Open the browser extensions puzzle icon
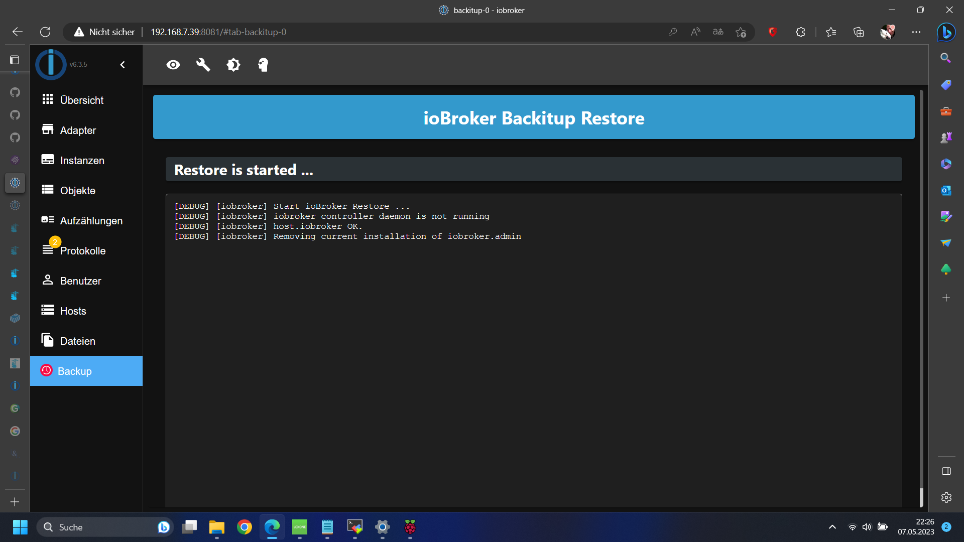The height and width of the screenshot is (542, 964). (800, 32)
